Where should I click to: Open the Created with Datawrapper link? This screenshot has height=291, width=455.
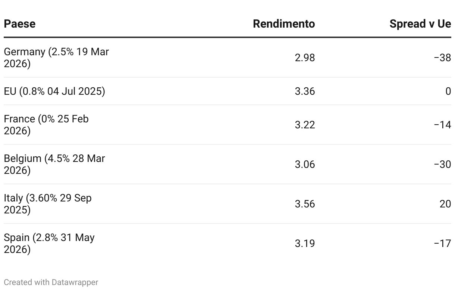[x=51, y=282]
